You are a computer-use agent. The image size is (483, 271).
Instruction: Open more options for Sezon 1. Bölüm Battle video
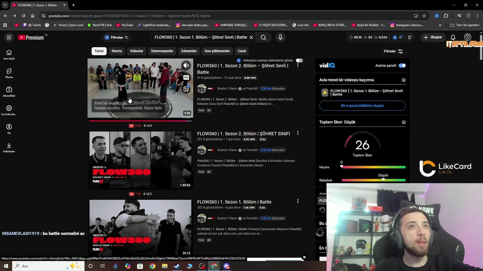coord(298,201)
